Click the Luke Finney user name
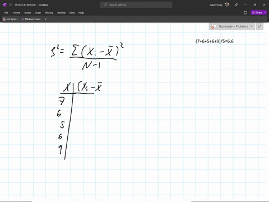 tap(216, 5)
